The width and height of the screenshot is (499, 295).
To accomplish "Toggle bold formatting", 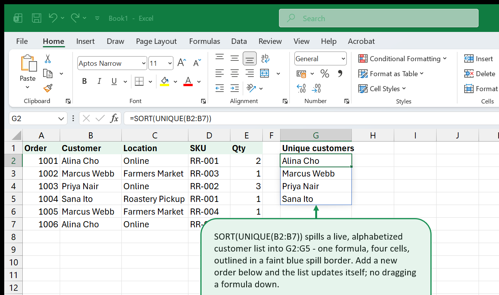I will coord(84,81).
